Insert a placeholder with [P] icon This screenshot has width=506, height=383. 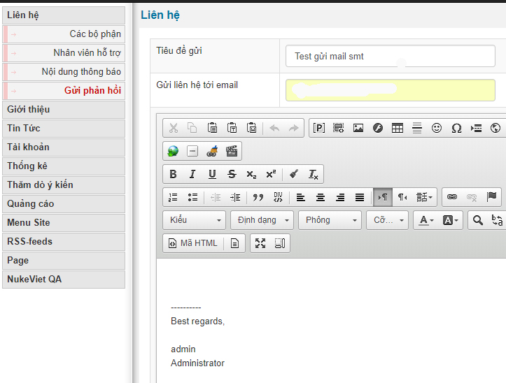pyautogui.click(x=319, y=128)
